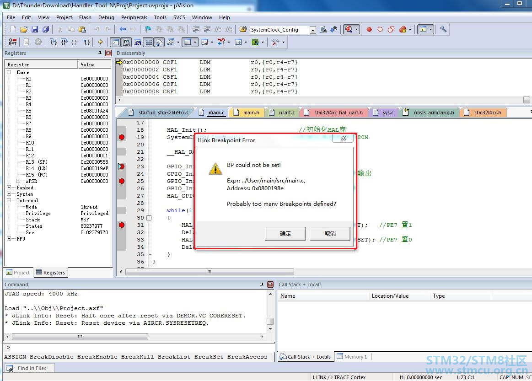Image resolution: width=532 pixels, height=381 pixels.
Task: Toggle the breakpoint on line 31
Action: coord(122,225)
